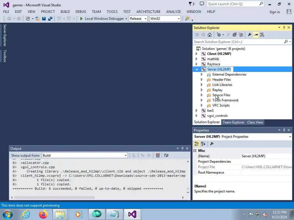Click the Sign in link
The image size is (294, 220).
(x=274, y=12)
